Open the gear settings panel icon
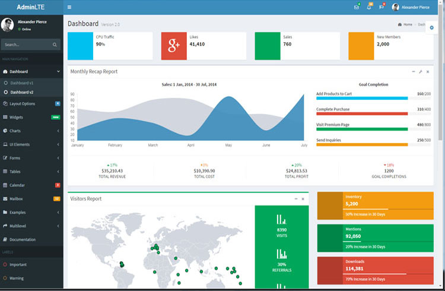This screenshot has width=445, height=291. [431, 28]
